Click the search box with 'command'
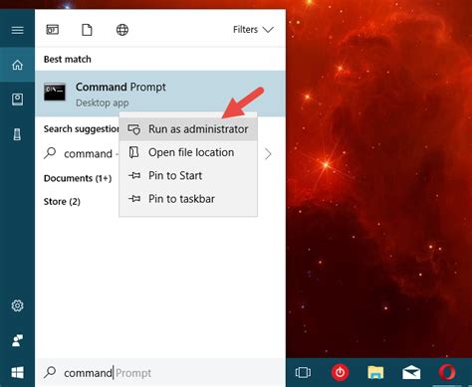 [x=160, y=373]
